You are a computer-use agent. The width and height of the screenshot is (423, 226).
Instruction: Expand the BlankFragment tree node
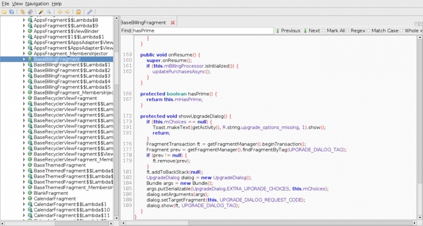[x=24, y=193]
